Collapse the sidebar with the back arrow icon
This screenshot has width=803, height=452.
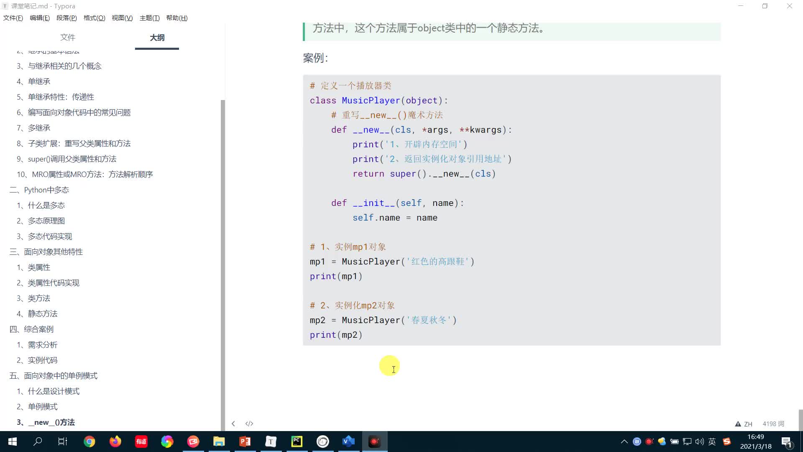(x=233, y=424)
